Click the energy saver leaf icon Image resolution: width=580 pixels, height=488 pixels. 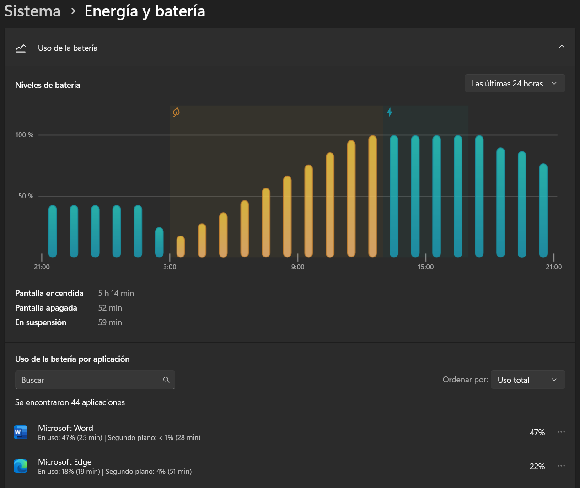pyautogui.click(x=176, y=112)
